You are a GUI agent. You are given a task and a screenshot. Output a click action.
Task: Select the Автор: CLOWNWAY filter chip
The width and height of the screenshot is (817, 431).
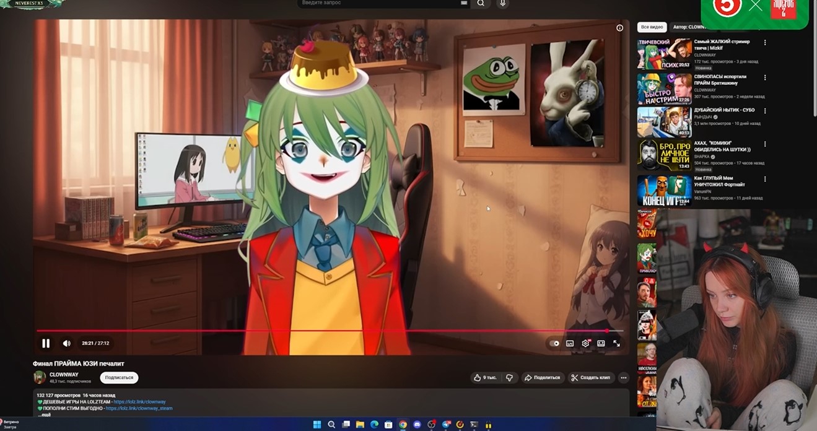689,27
